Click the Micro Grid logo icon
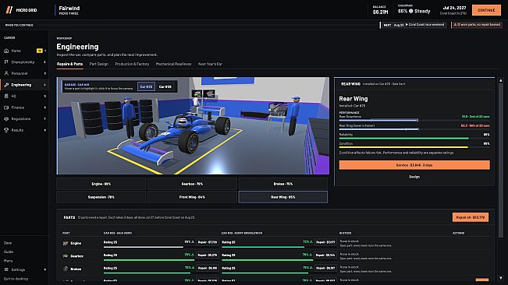The image size is (508, 285). (9, 10)
